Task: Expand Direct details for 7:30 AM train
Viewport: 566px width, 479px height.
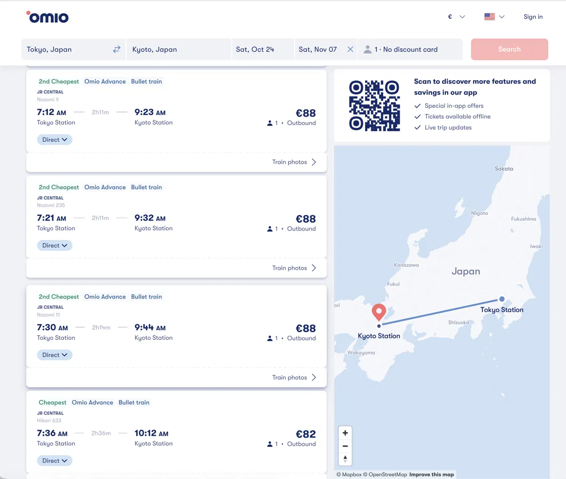Action: 55,355
